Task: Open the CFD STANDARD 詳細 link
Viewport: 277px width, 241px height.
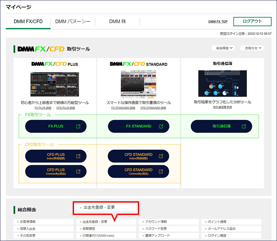Action: [153, 108]
